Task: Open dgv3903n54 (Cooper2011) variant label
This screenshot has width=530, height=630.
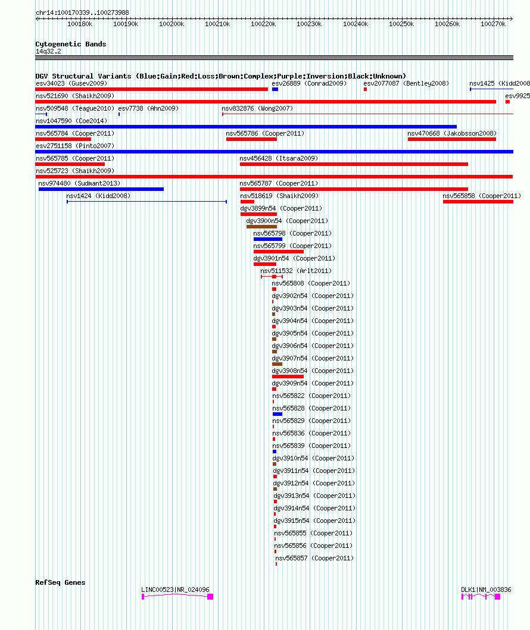Action: [x=313, y=308]
